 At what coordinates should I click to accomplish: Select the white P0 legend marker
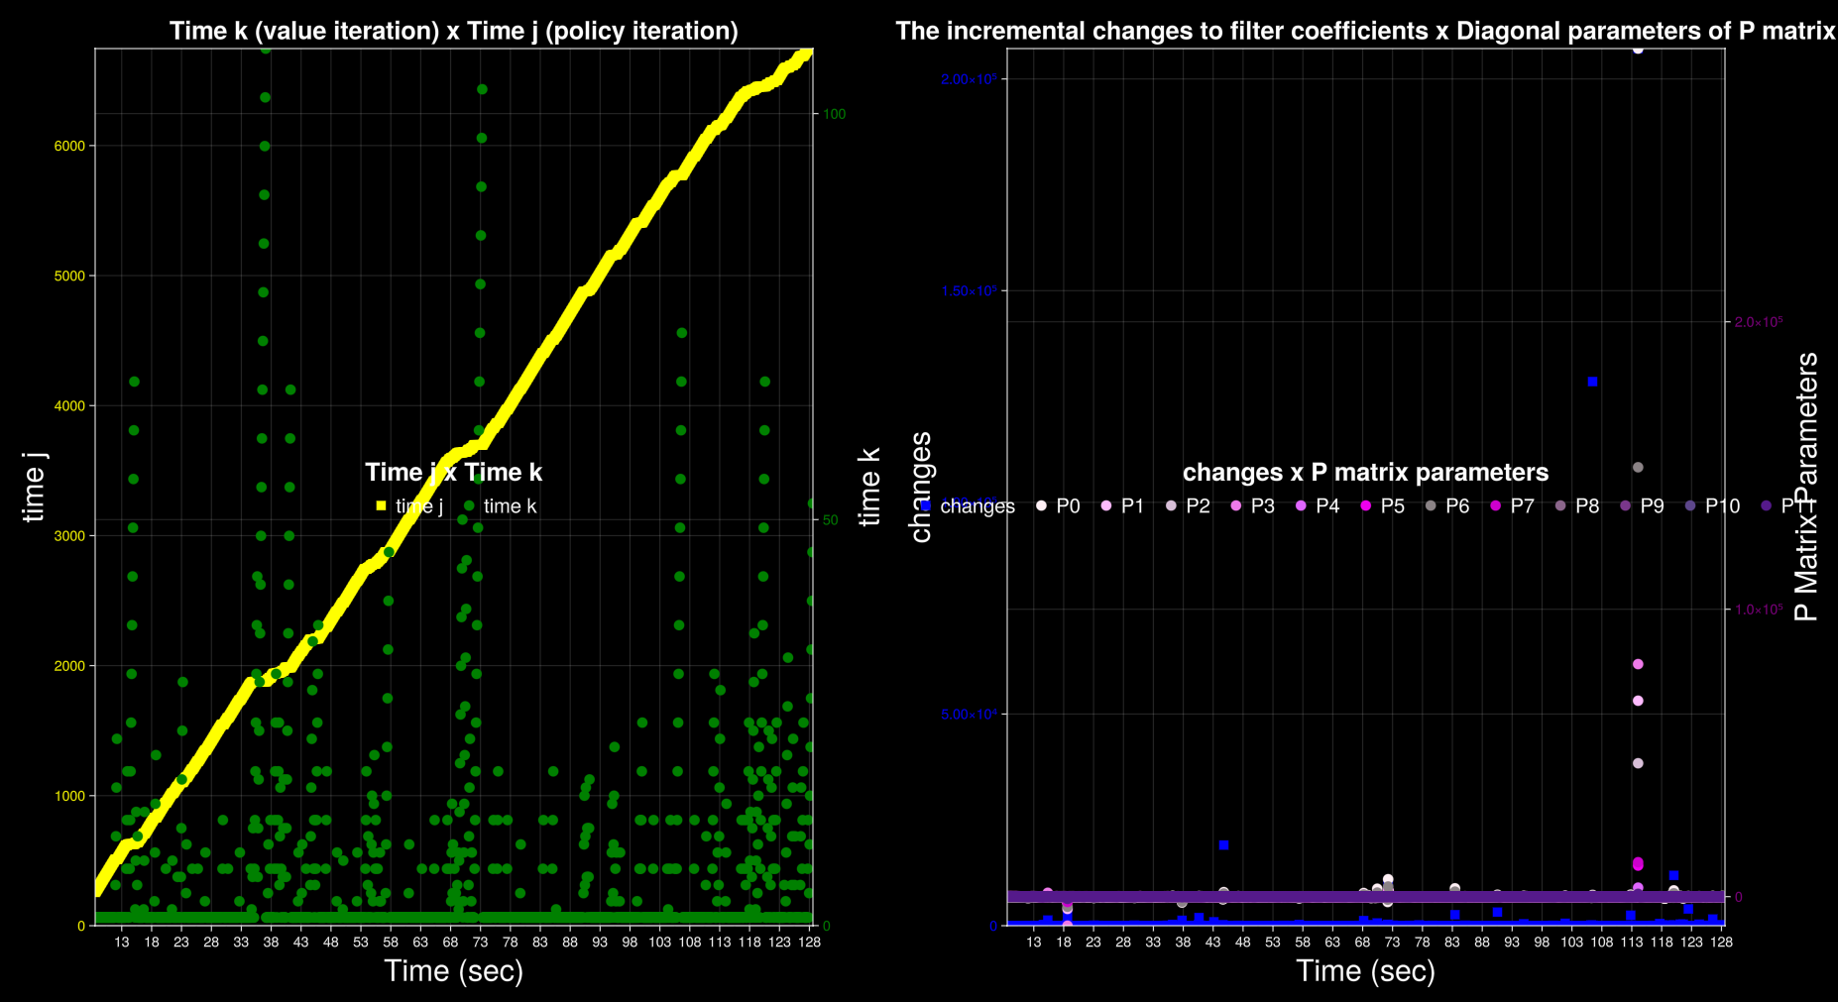pos(1041,505)
